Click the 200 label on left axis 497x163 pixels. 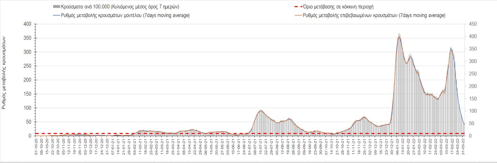pyautogui.click(x=27, y=80)
